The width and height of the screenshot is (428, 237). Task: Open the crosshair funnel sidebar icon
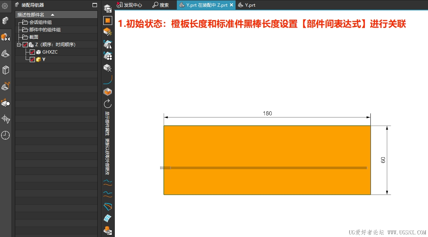(6, 119)
